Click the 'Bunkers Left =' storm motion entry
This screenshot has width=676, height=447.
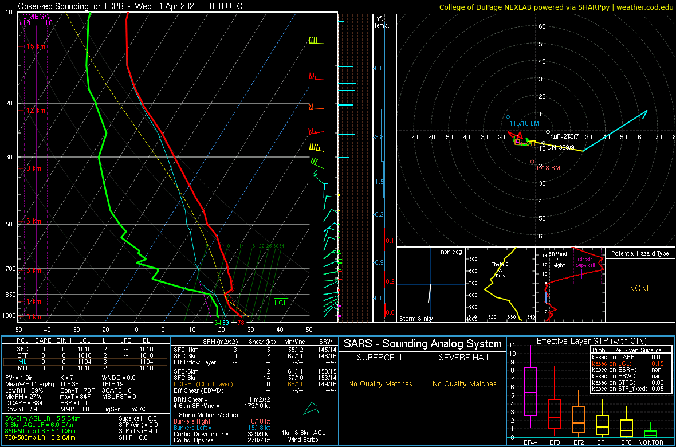click(x=223, y=427)
